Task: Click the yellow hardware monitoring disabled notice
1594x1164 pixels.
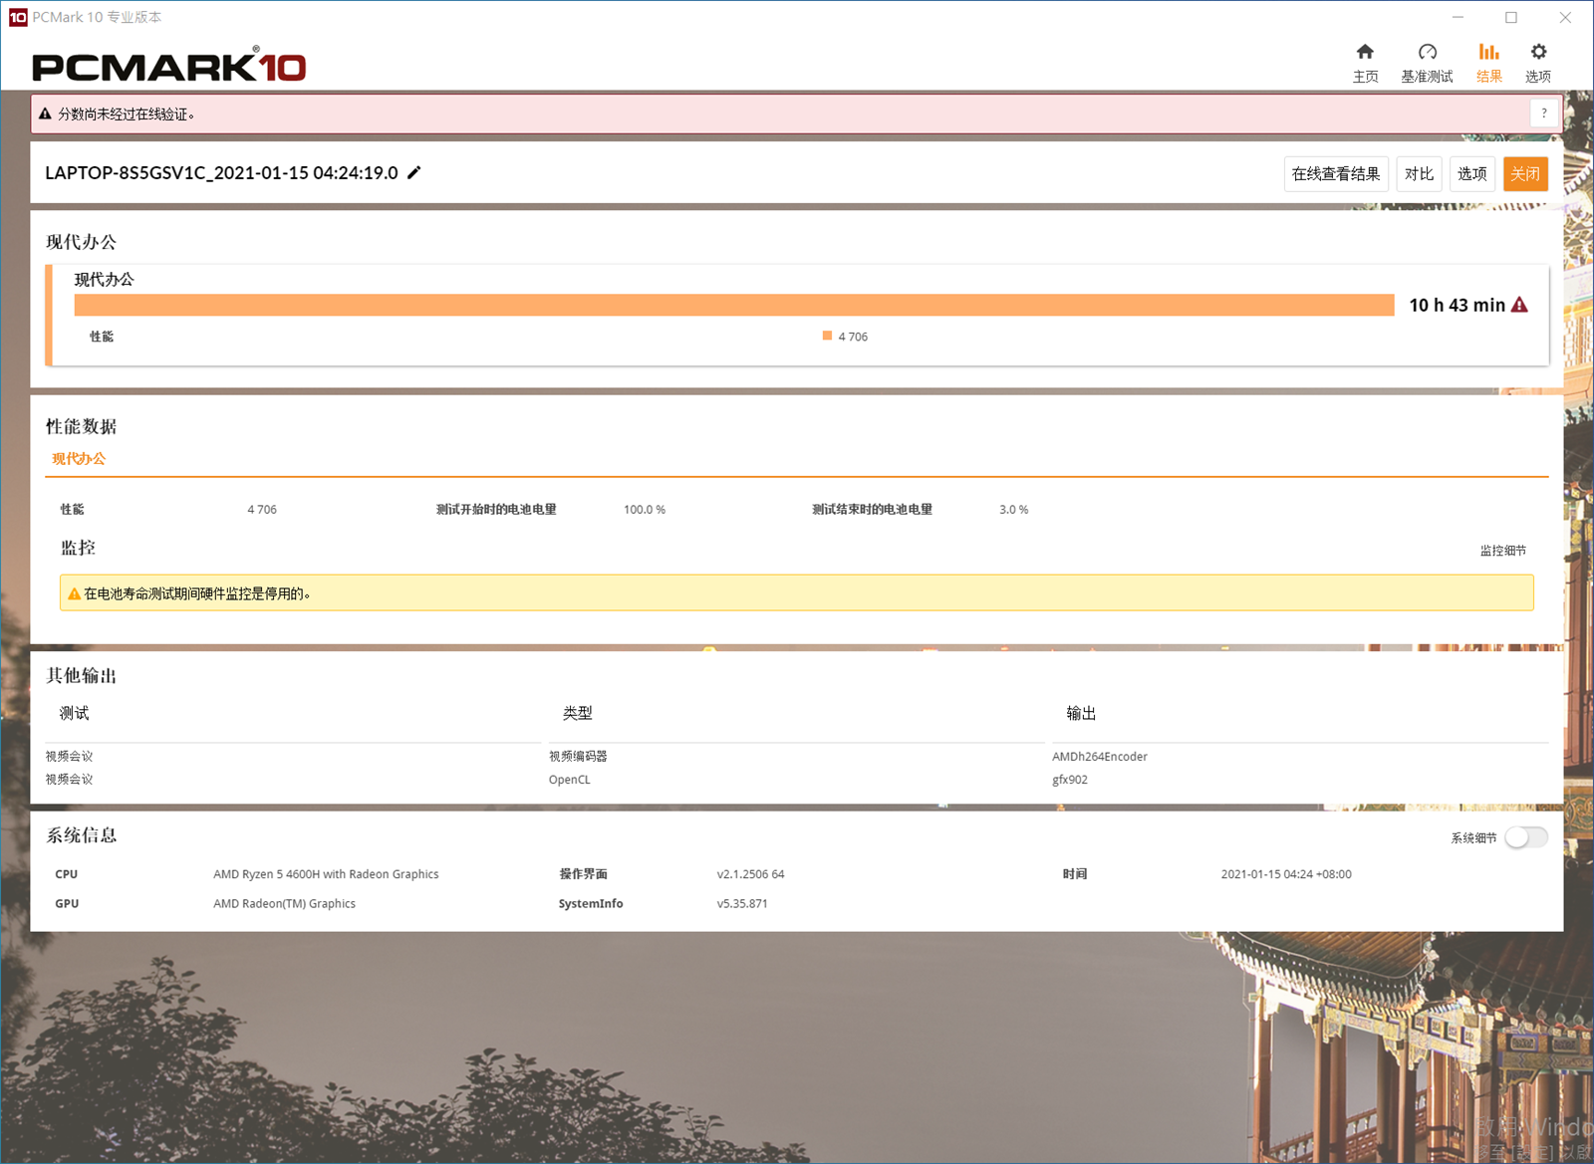Action: click(x=796, y=593)
